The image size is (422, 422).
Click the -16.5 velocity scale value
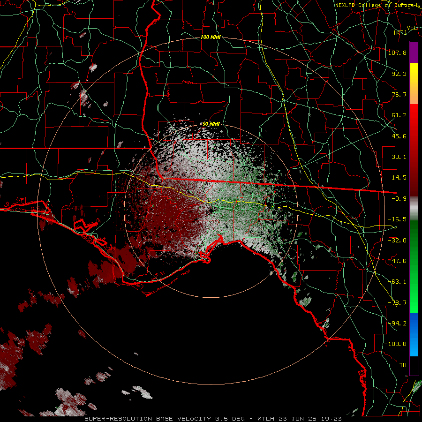click(x=397, y=219)
